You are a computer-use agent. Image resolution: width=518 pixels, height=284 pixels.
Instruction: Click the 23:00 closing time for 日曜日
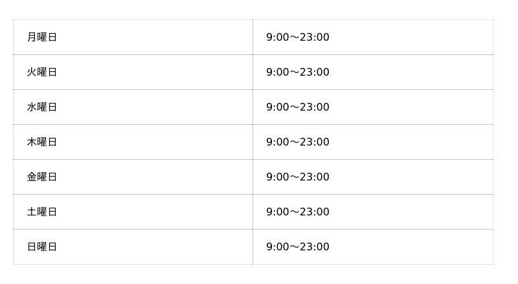coord(315,247)
